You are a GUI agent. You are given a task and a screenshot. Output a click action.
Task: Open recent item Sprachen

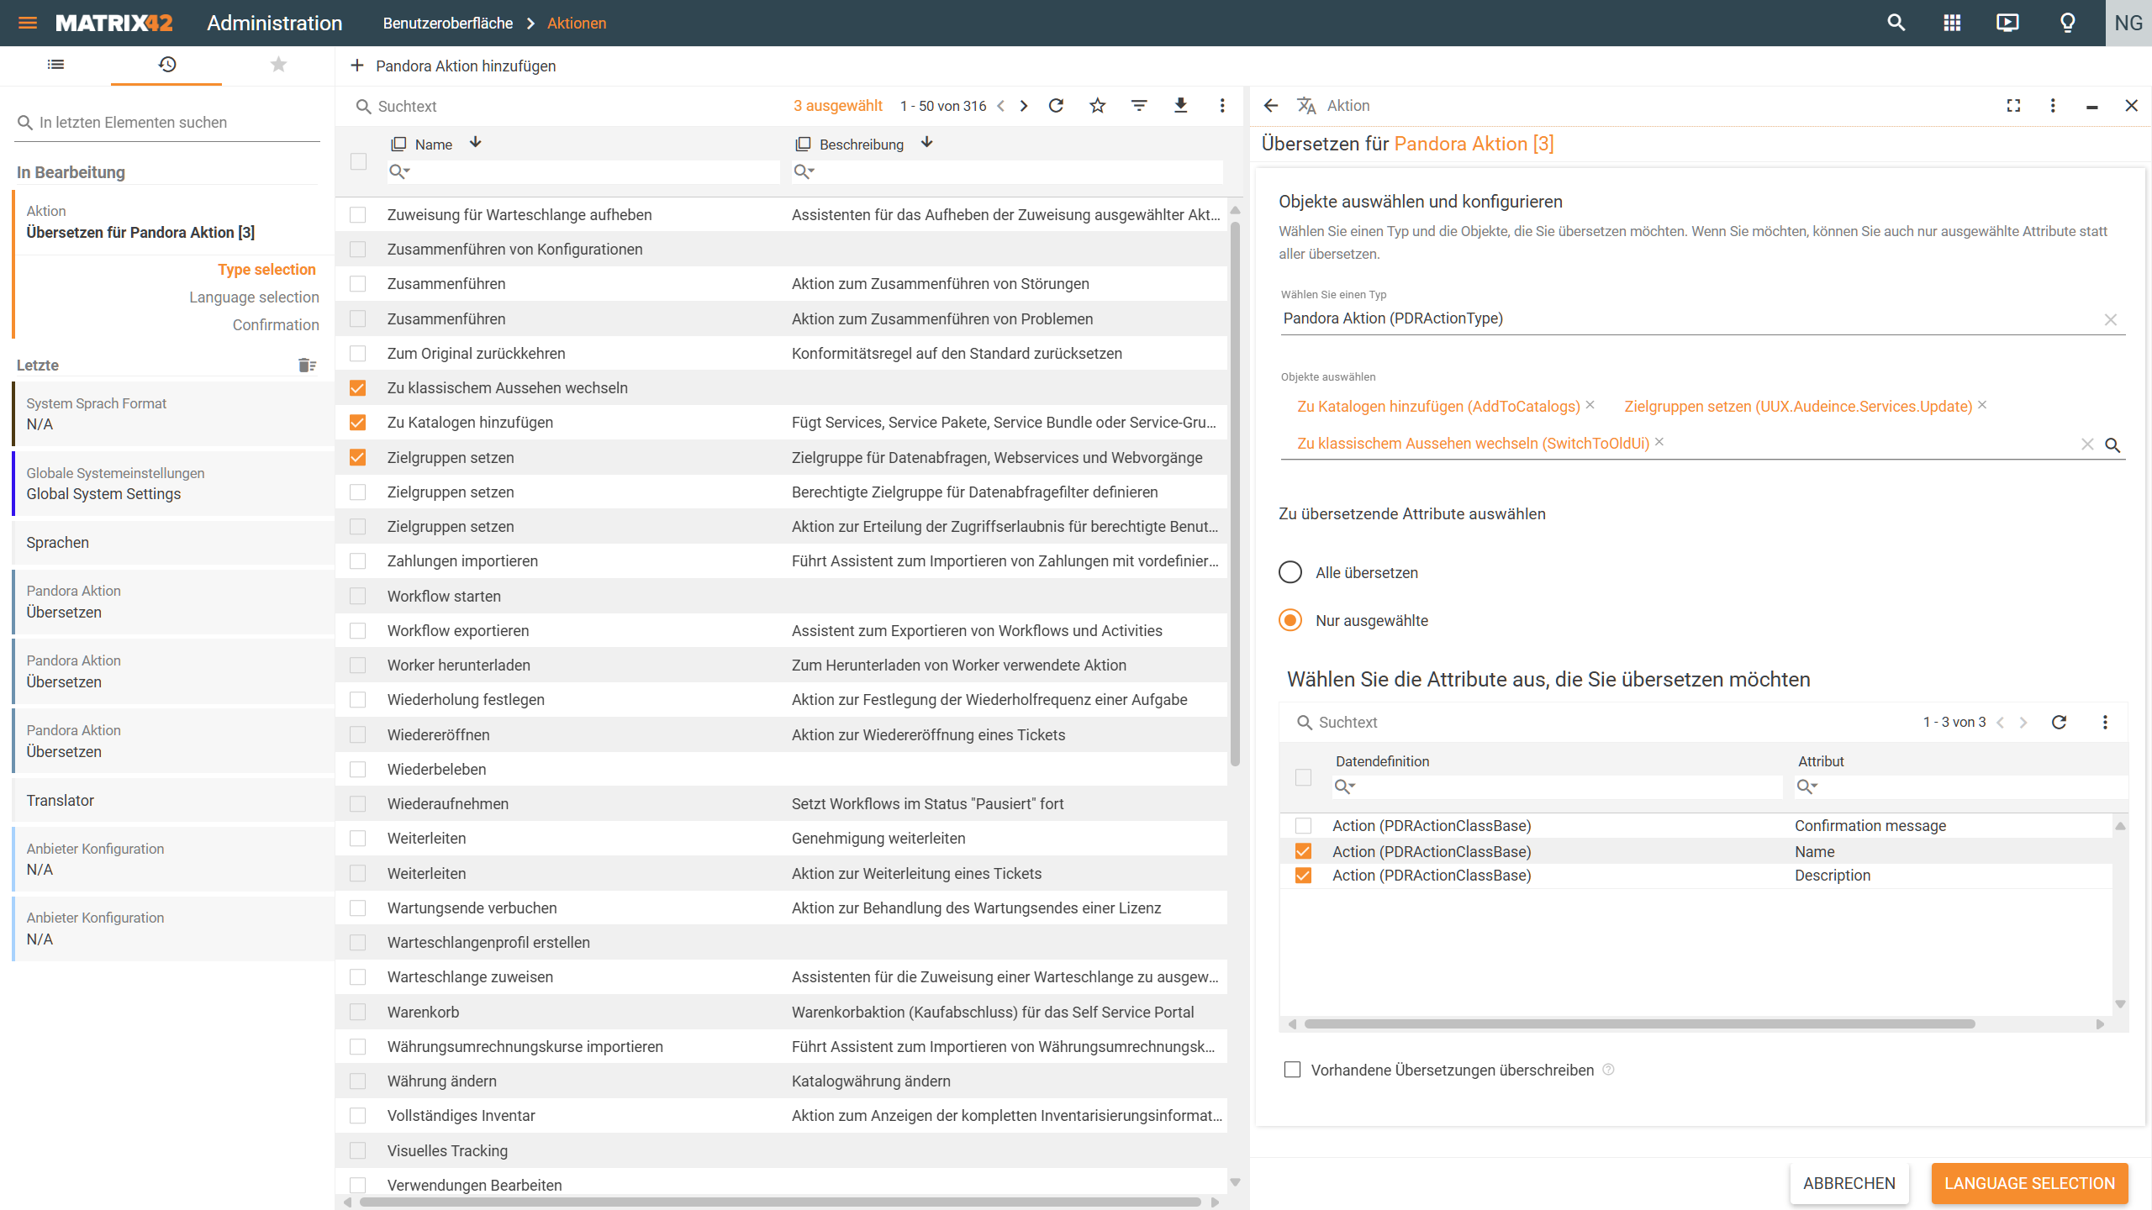pyautogui.click(x=172, y=543)
